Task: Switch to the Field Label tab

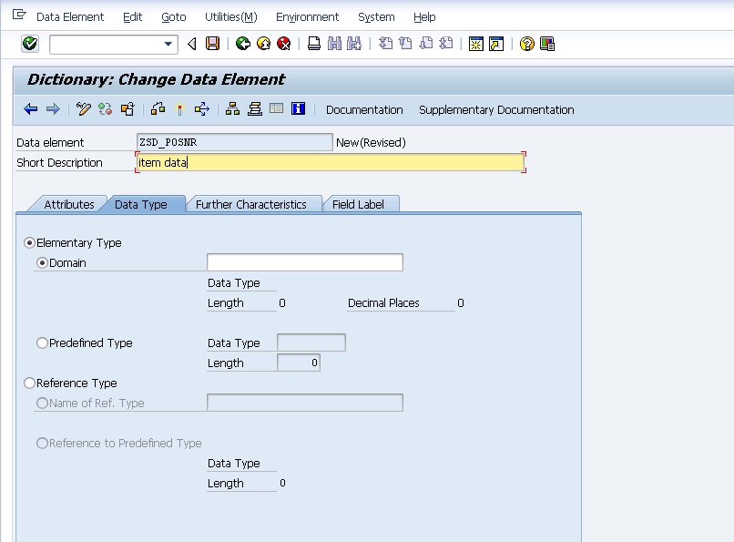Action: (x=362, y=204)
